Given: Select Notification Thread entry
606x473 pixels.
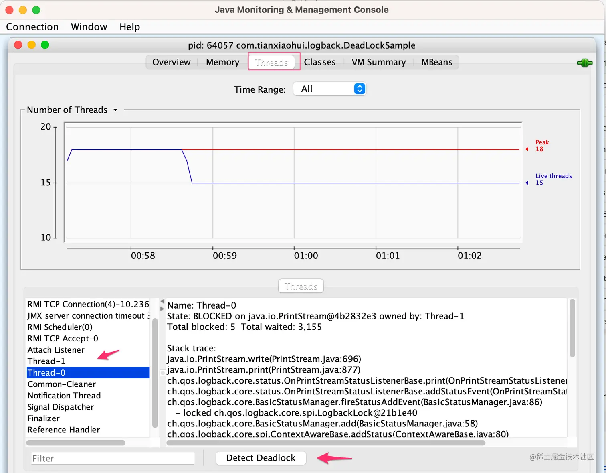Looking at the screenshot, I should (x=88, y=396).
